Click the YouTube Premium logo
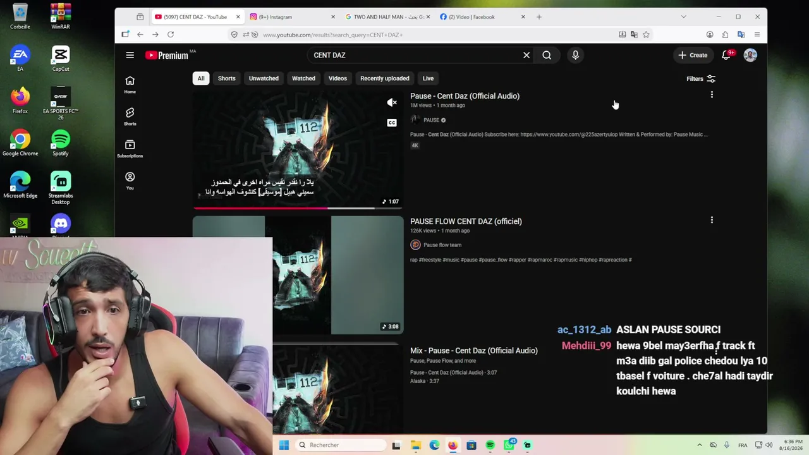This screenshot has height=455, width=809. [167, 55]
